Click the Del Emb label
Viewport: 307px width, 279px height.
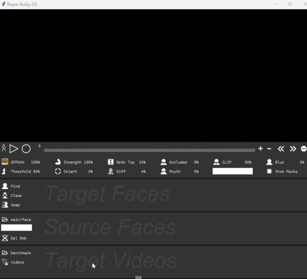(18, 238)
